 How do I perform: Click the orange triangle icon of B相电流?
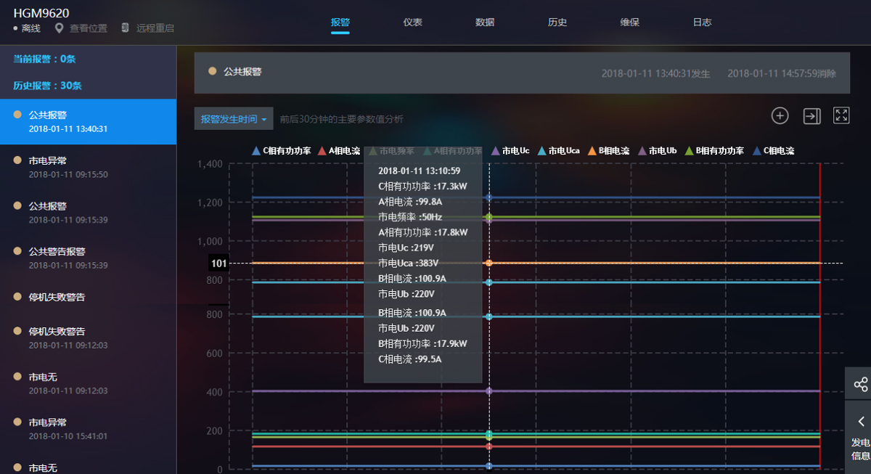point(592,151)
